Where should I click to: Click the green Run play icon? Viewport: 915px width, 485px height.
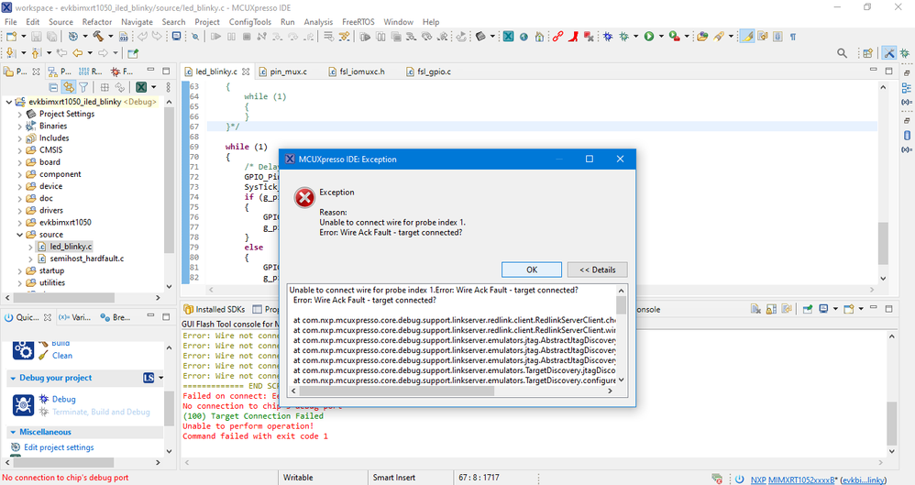pos(649,36)
